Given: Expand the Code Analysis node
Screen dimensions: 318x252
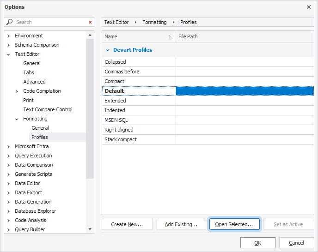Looking at the screenshot, I should click(8, 221).
